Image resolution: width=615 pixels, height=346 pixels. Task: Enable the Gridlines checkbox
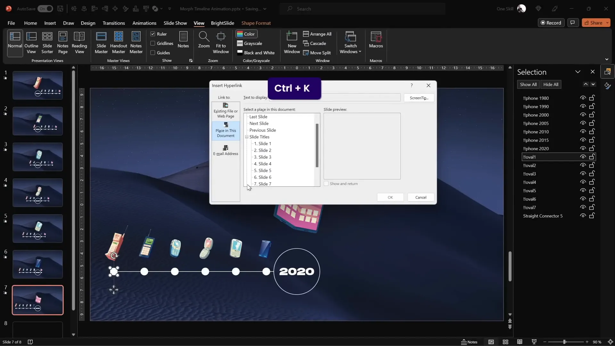pyautogui.click(x=153, y=43)
